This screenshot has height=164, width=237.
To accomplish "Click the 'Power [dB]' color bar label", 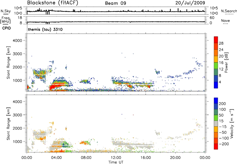I will (226, 62).
